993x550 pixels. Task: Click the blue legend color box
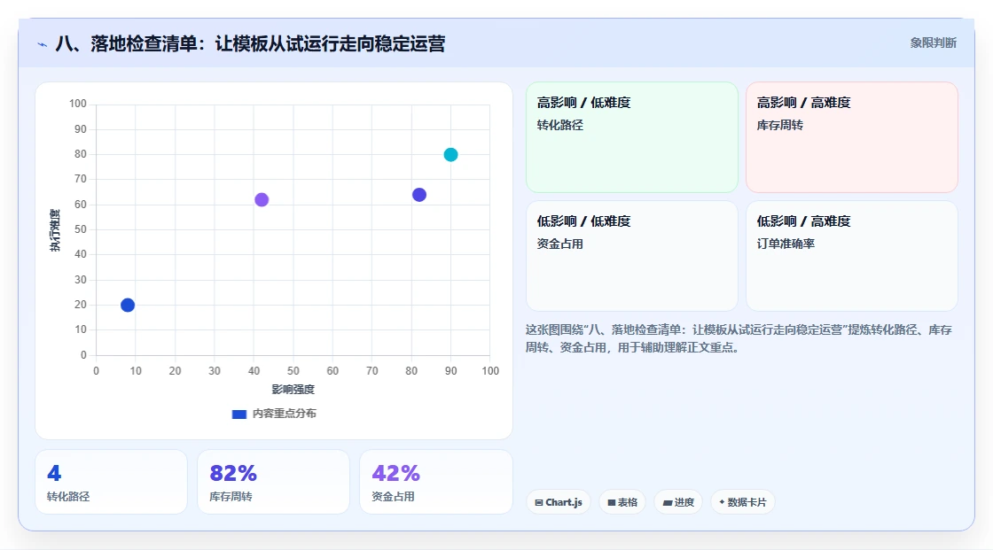[x=239, y=414]
